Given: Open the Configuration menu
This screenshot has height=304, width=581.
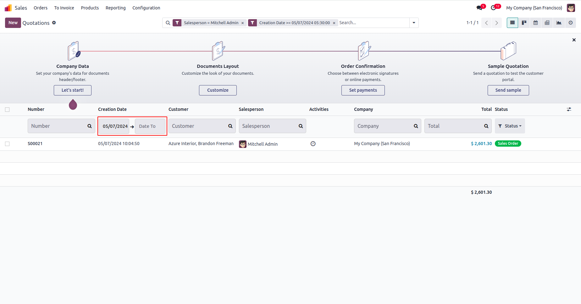Looking at the screenshot, I should pyautogui.click(x=146, y=8).
